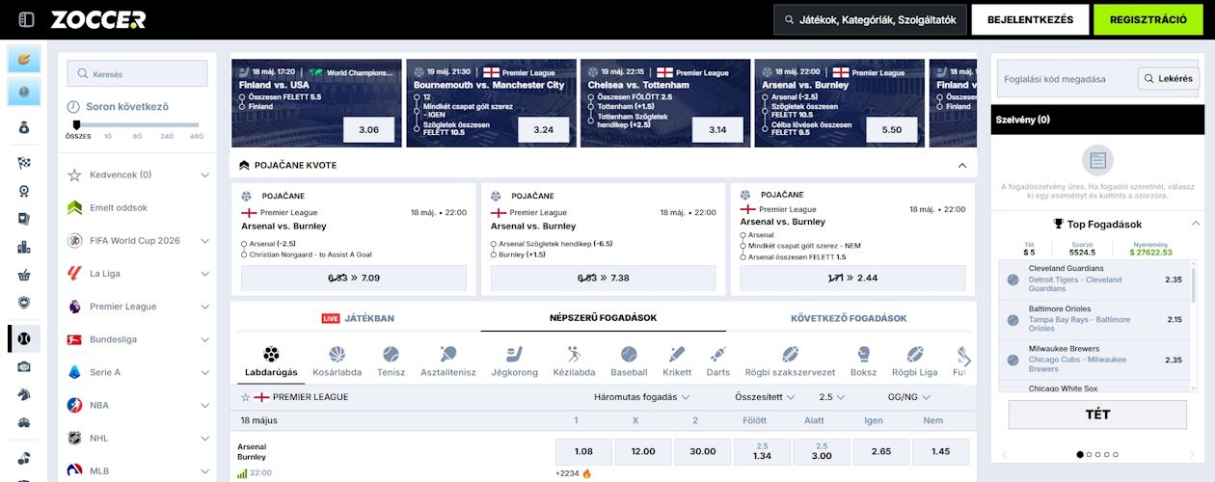Viewport: 1215px width, 482px height.
Task: Collapse the Top Fogadások panel
Action: [x=1196, y=224]
